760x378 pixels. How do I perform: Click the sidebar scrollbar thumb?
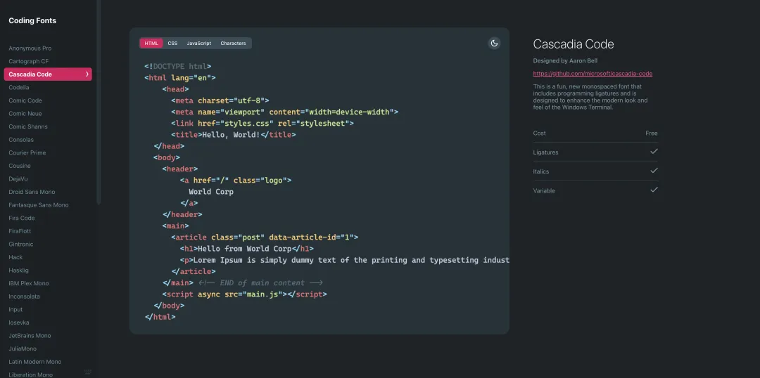[99, 102]
